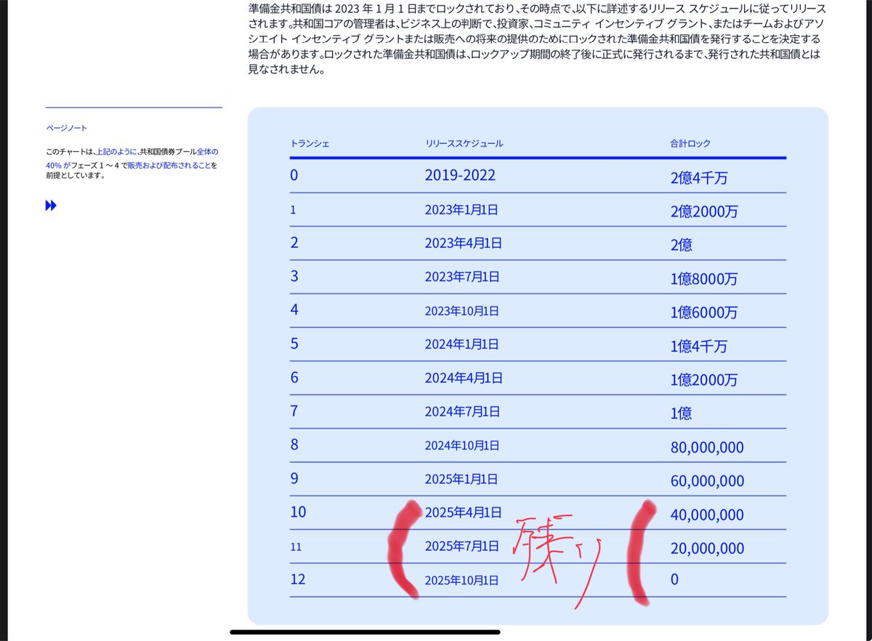Screen dimensions: 872x641
Task: Select the 2019-2022 release schedule cell
Action: [x=461, y=176]
